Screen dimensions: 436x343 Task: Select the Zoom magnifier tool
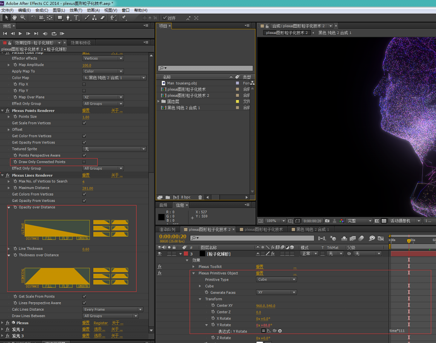point(22,17)
